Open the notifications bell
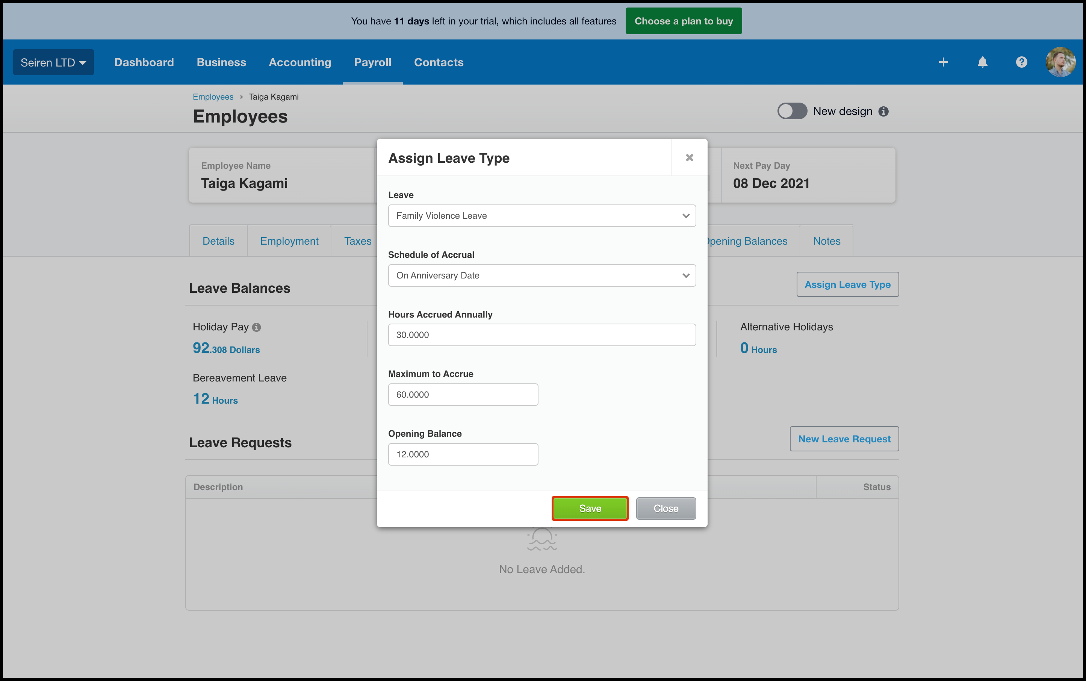Screen dimensions: 1086x681 pos(982,62)
